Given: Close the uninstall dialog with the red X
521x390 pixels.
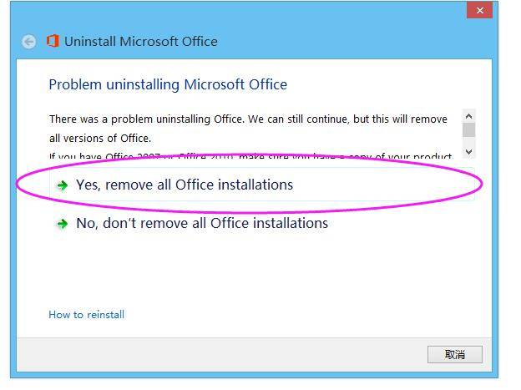Looking at the screenshot, I should click(479, 10).
